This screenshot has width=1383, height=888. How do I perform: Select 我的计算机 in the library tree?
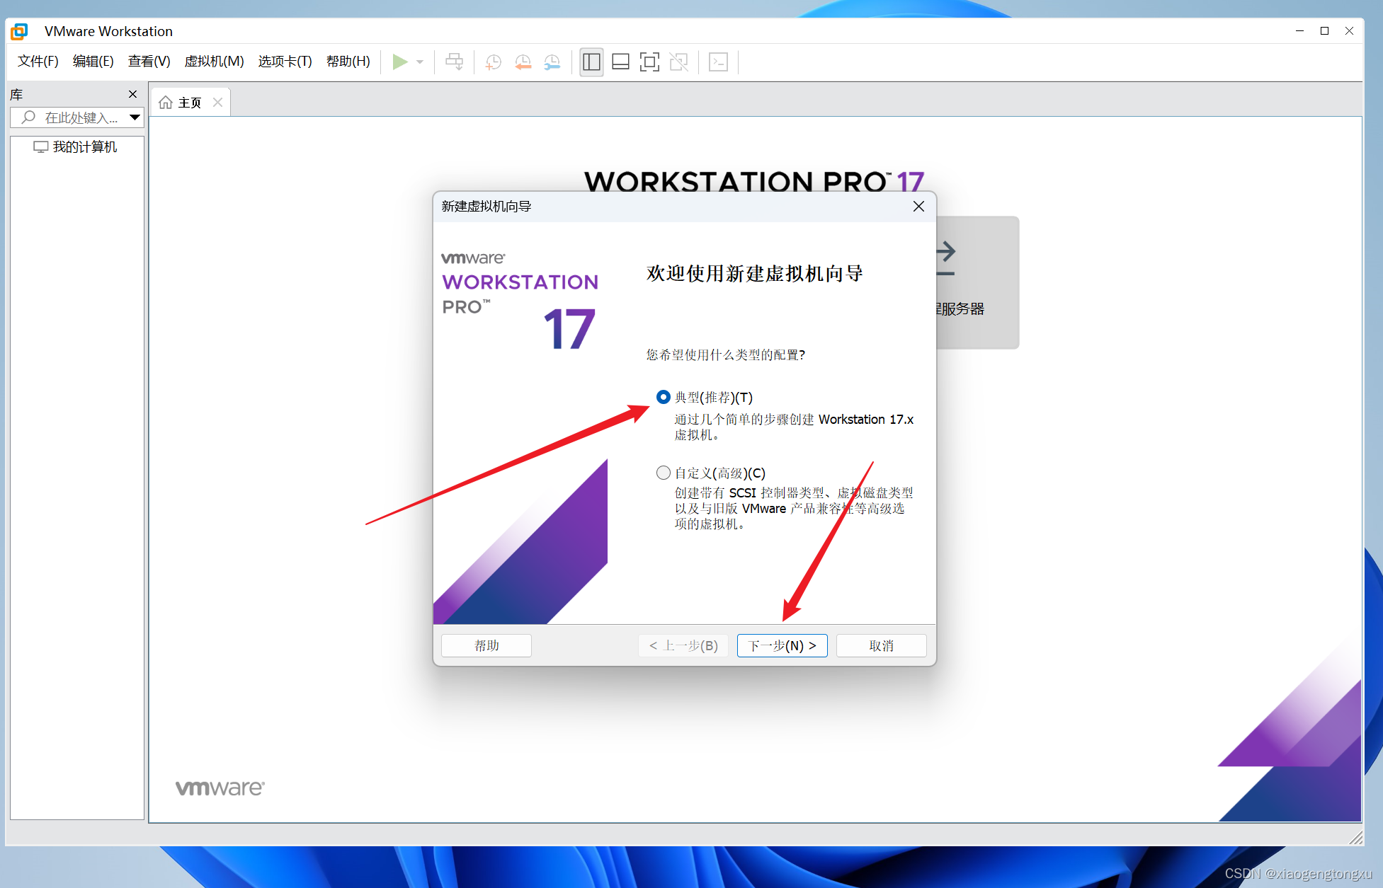pos(76,147)
